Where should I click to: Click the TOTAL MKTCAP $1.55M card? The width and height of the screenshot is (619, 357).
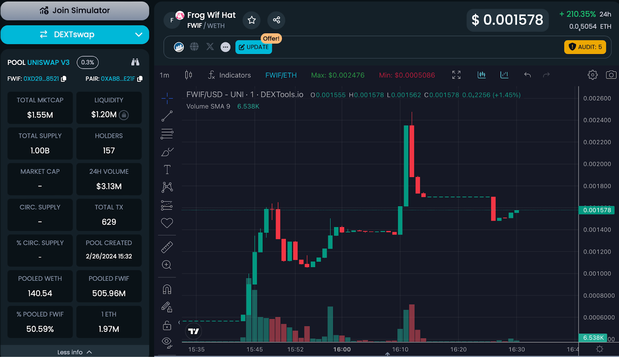tap(40, 108)
